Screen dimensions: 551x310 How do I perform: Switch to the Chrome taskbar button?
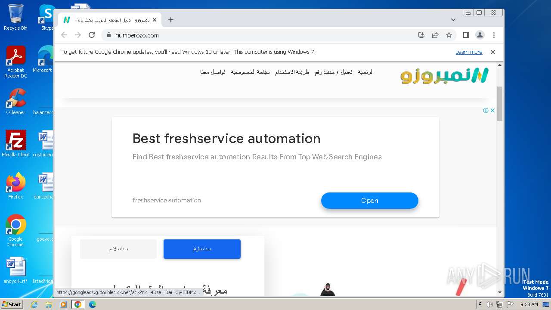pos(78,304)
